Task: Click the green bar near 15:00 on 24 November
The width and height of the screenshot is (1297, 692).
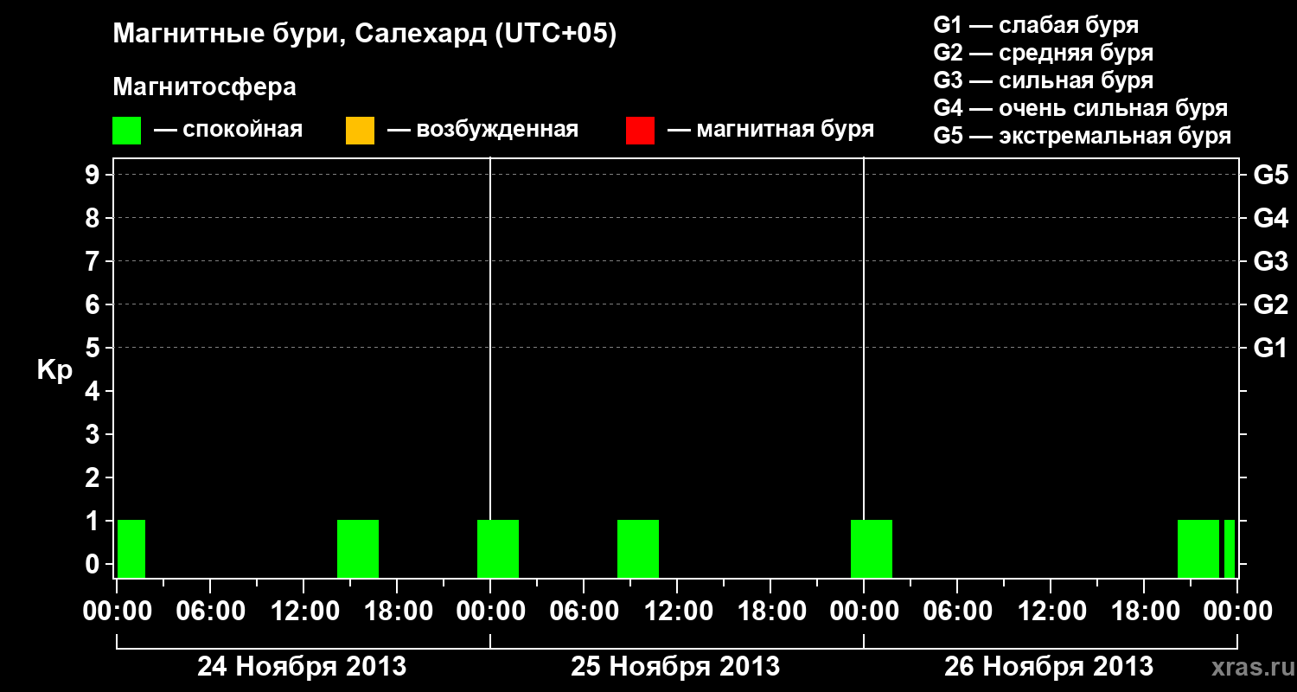Action: coord(358,548)
